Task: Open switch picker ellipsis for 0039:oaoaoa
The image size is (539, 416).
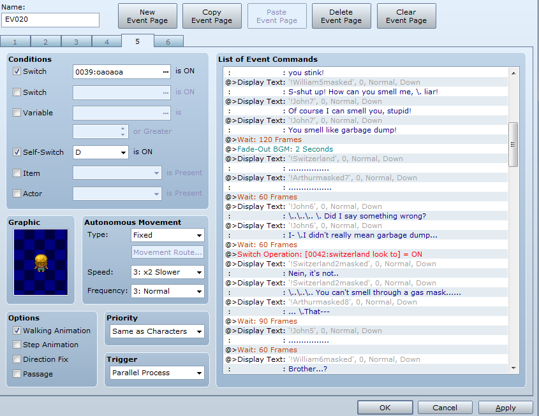Action: click(166, 71)
